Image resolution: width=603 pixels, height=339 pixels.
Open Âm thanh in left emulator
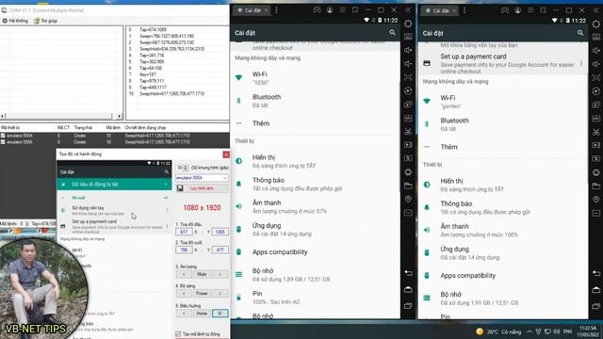point(316,206)
